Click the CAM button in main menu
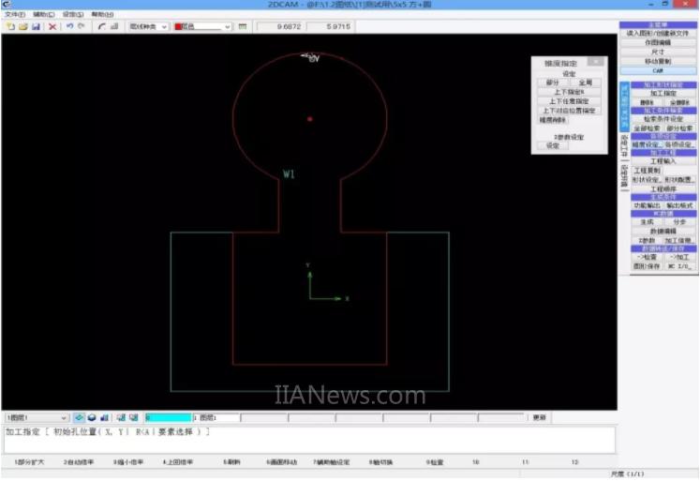Image resolution: width=700 pixels, height=481 pixels. [658, 70]
